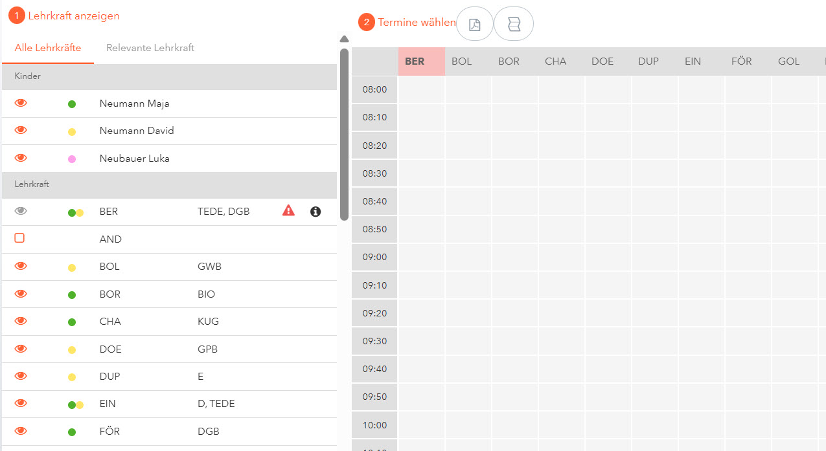This screenshot has height=451, width=826.
Task: Click the eye icon beside teacher CHA
Action: pyautogui.click(x=21, y=321)
